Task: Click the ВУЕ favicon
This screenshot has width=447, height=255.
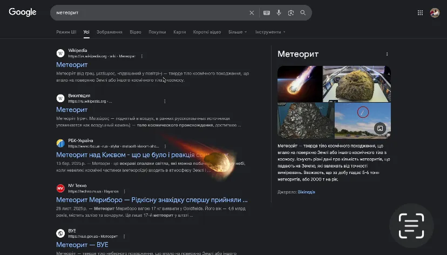Action: [x=60, y=233]
